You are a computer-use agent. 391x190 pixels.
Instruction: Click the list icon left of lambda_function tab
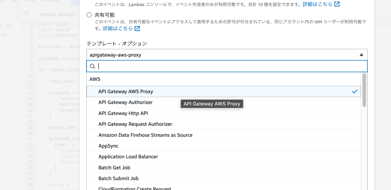click(26, 13)
